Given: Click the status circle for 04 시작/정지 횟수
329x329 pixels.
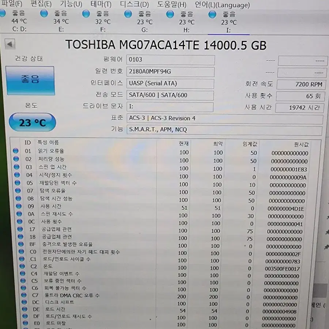Looking at the screenshot, I should click(x=17, y=175).
